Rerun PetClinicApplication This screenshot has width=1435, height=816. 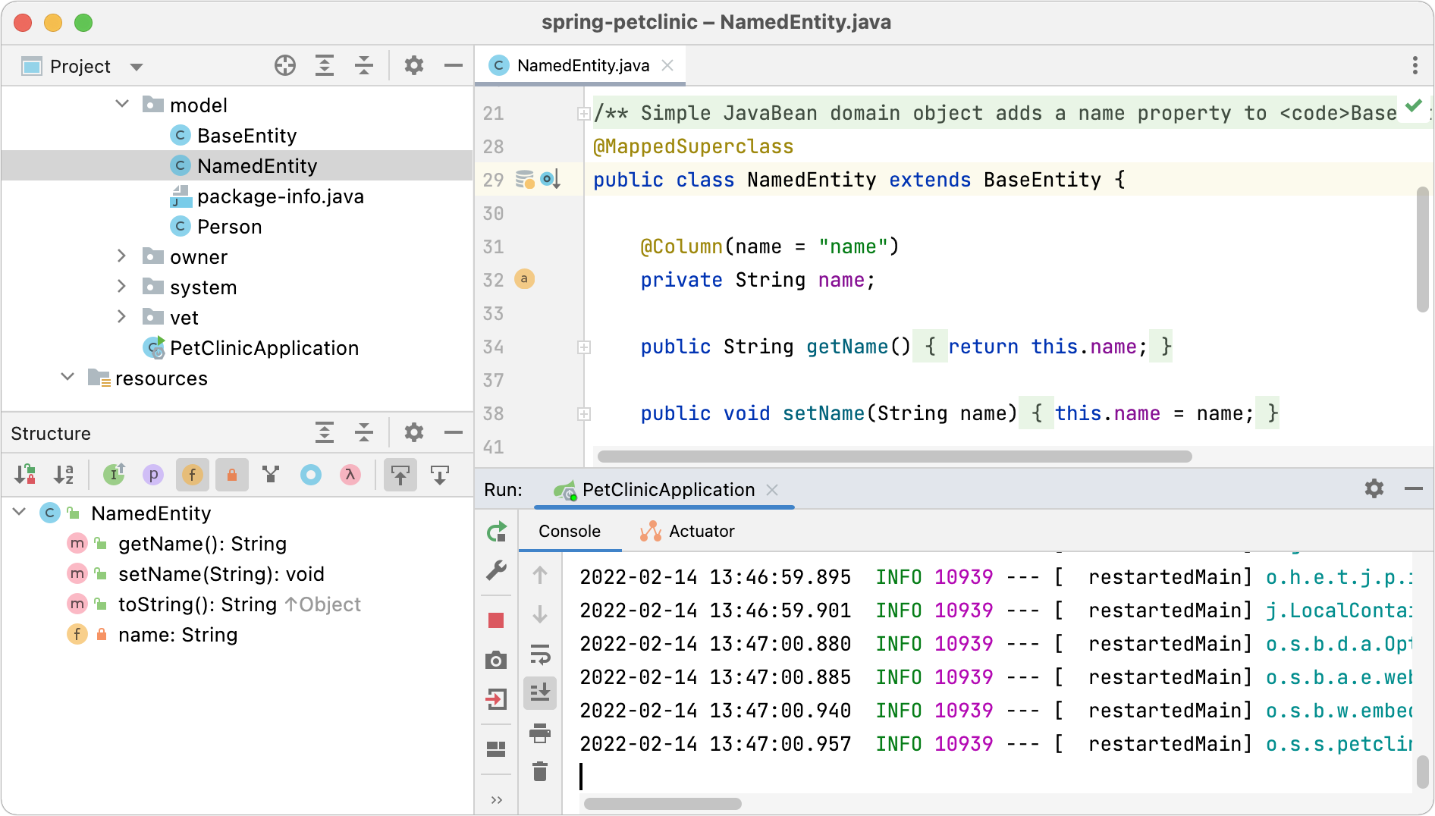click(x=497, y=532)
